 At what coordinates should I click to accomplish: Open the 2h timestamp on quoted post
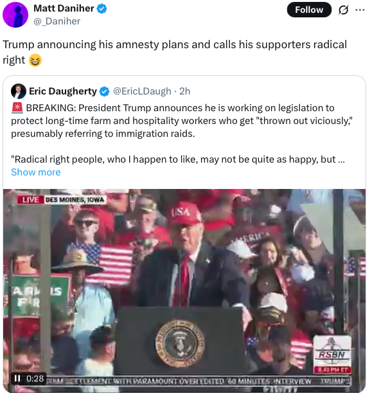pyautogui.click(x=185, y=91)
